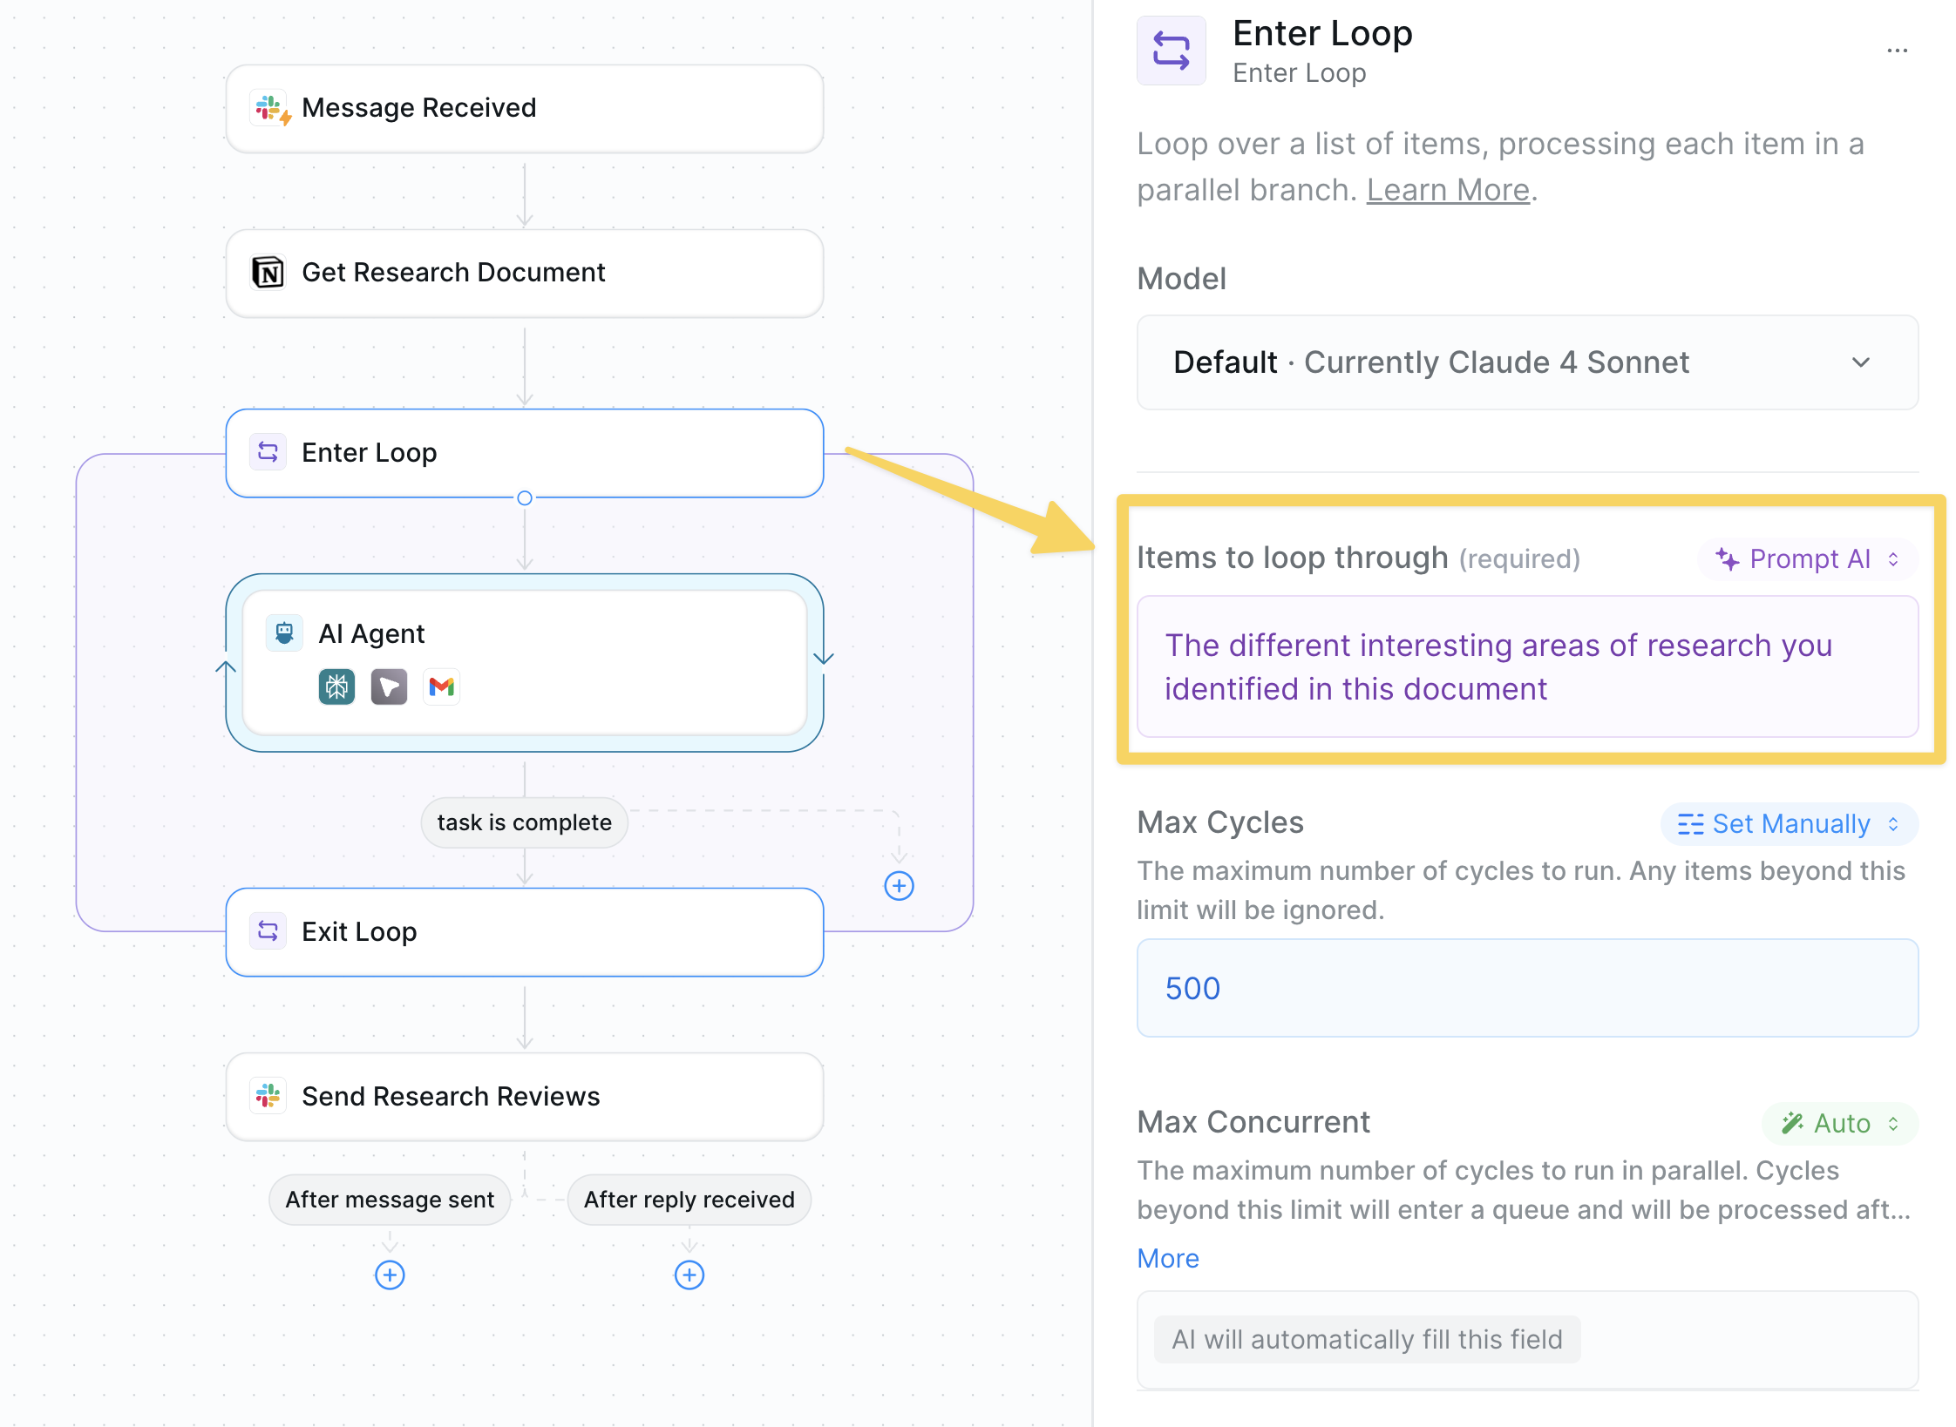Click the plus button under After reply received
This screenshot has height=1427, width=1956.
click(x=689, y=1275)
